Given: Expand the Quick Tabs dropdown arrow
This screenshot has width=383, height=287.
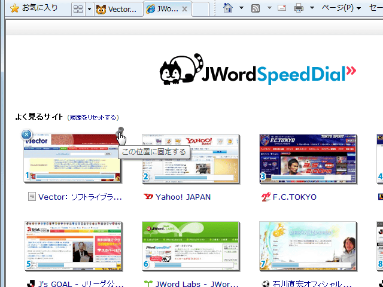Looking at the screenshot, I should (x=89, y=10).
